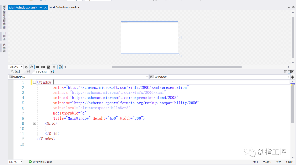The image size is (296, 165).
Task: Close the MainWindow.xaml tab
Action: (45, 8)
